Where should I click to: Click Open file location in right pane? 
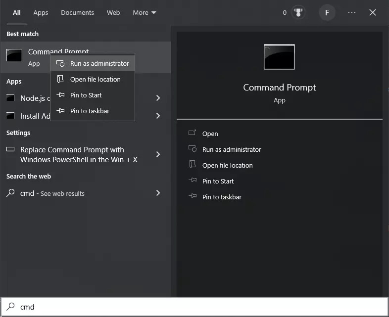pyautogui.click(x=228, y=166)
